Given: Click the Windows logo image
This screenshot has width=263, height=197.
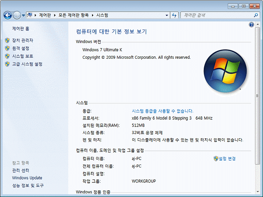Looking at the screenshot, I should (x=225, y=71).
